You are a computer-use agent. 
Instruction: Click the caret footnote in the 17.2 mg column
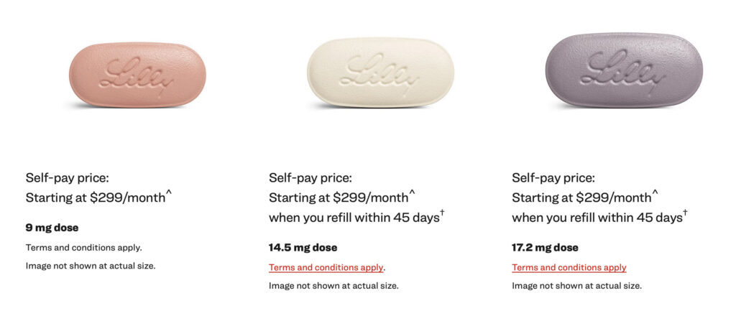(x=655, y=192)
